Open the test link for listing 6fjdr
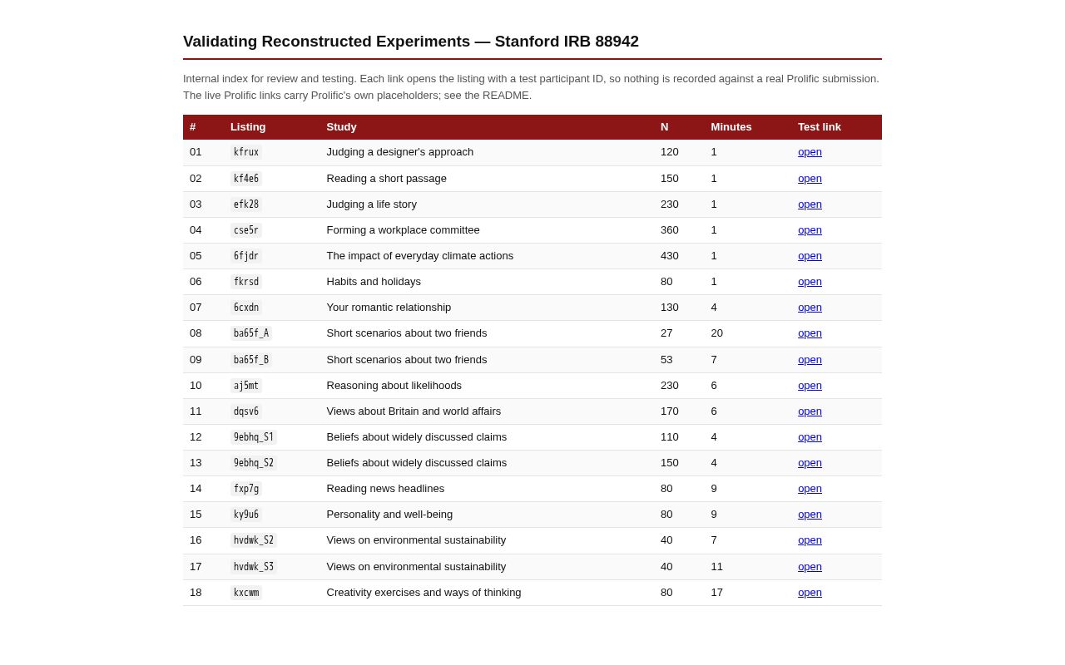The width and height of the screenshot is (1065, 665). (810, 256)
